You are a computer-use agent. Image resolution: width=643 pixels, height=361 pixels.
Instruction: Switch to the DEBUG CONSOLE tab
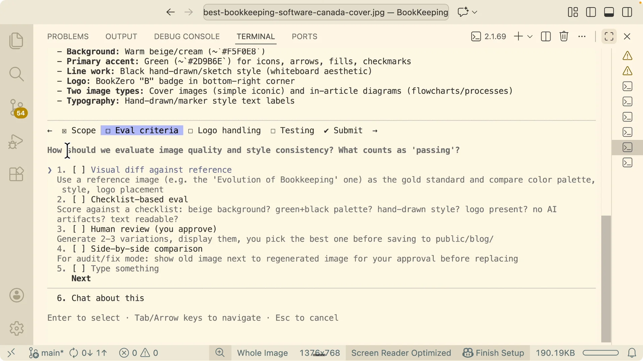pyautogui.click(x=187, y=36)
